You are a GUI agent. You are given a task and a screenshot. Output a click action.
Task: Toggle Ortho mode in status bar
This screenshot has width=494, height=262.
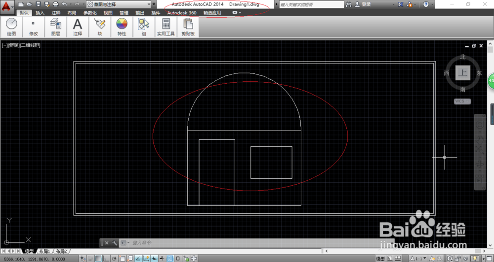[x=106, y=259]
